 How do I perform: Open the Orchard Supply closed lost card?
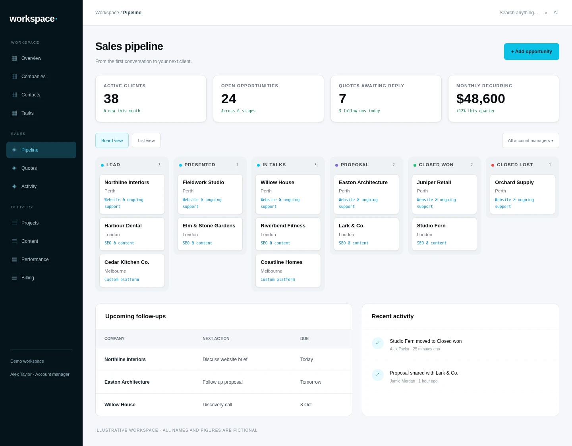(522, 194)
